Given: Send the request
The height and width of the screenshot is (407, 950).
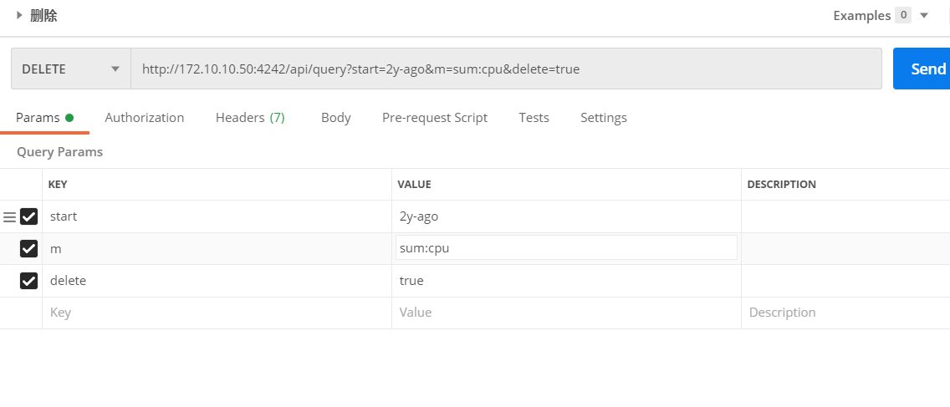Looking at the screenshot, I should [922, 69].
